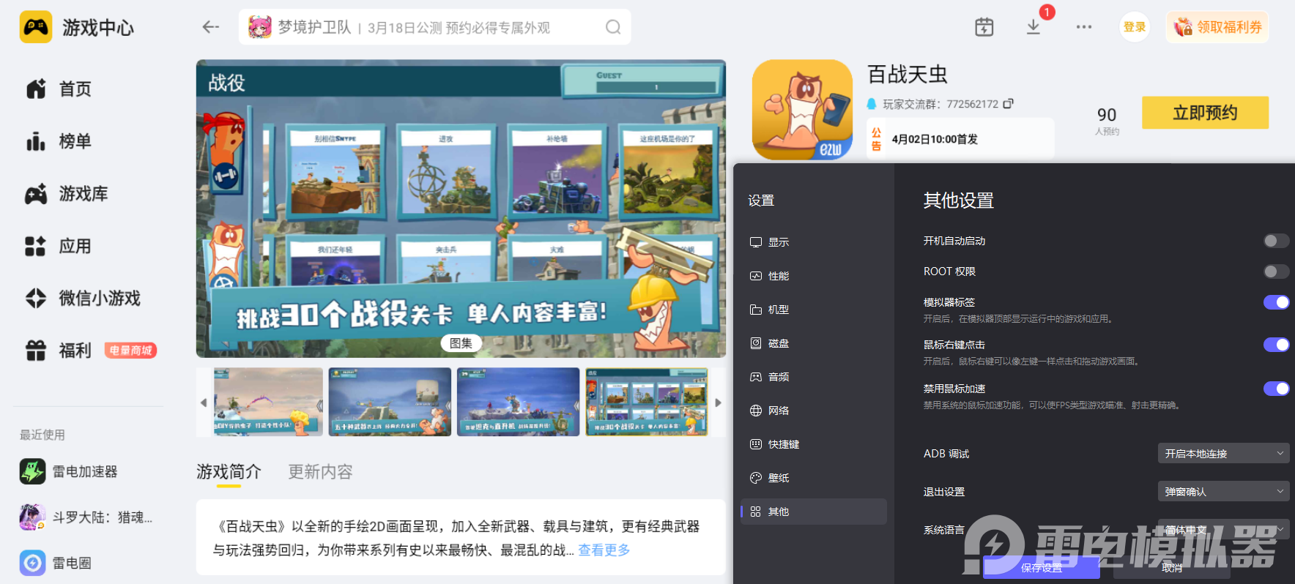Viewport: 1295px width, 584px height.
Task: Select the fourth highlighted screenshot thumbnail
Action: pos(647,403)
